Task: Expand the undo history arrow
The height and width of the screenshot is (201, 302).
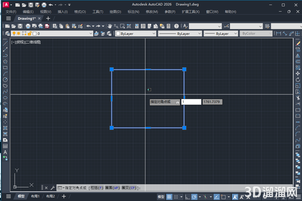Action: pos(93,26)
